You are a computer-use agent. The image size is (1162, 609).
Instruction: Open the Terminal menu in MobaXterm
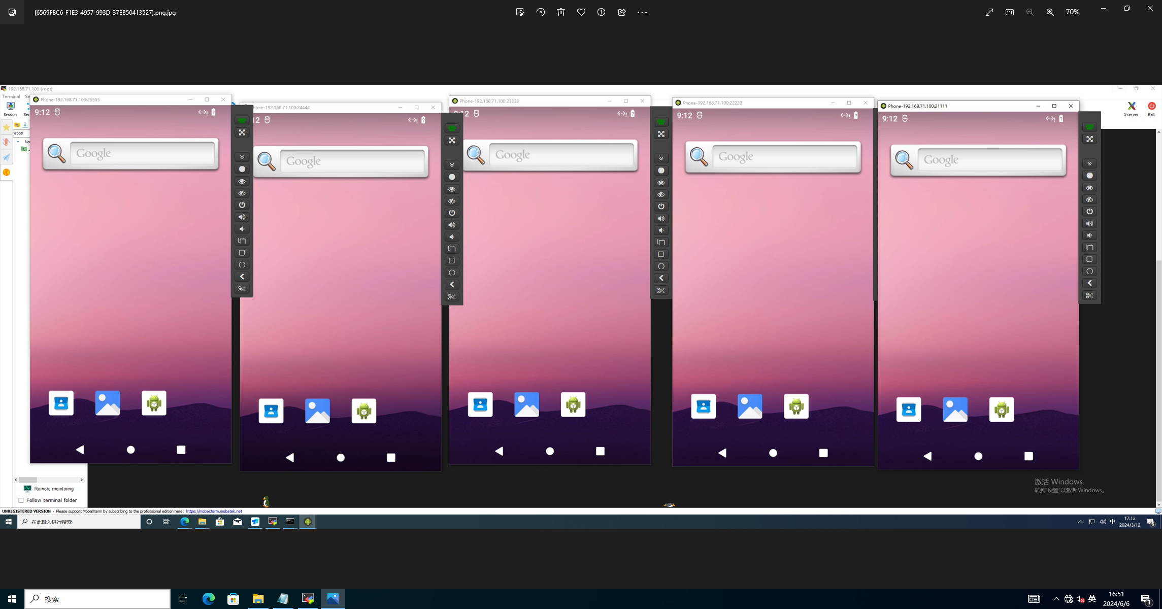click(x=11, y=96)
